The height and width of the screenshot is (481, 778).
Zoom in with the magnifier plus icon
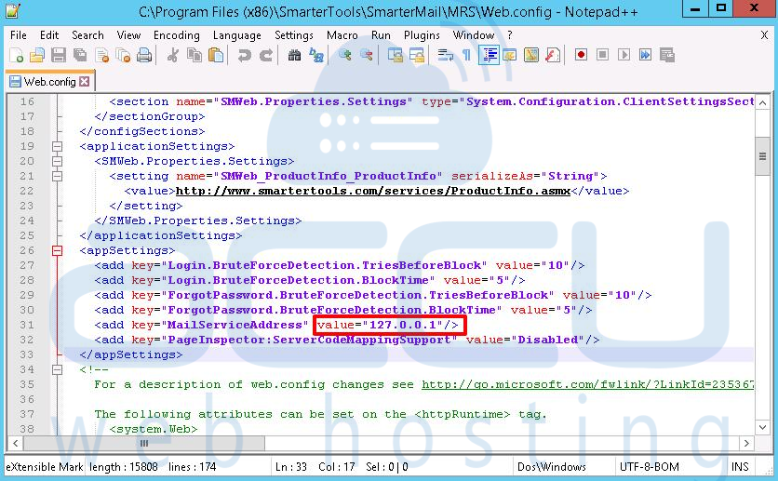(x=345, y=55)
